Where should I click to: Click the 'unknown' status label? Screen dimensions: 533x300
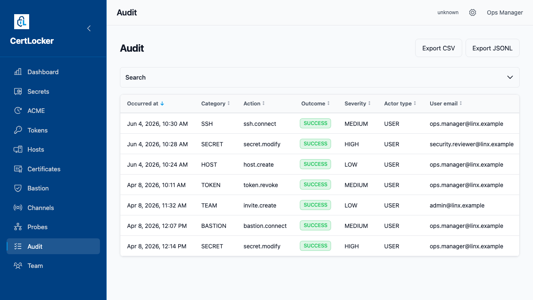click(448, 12)
